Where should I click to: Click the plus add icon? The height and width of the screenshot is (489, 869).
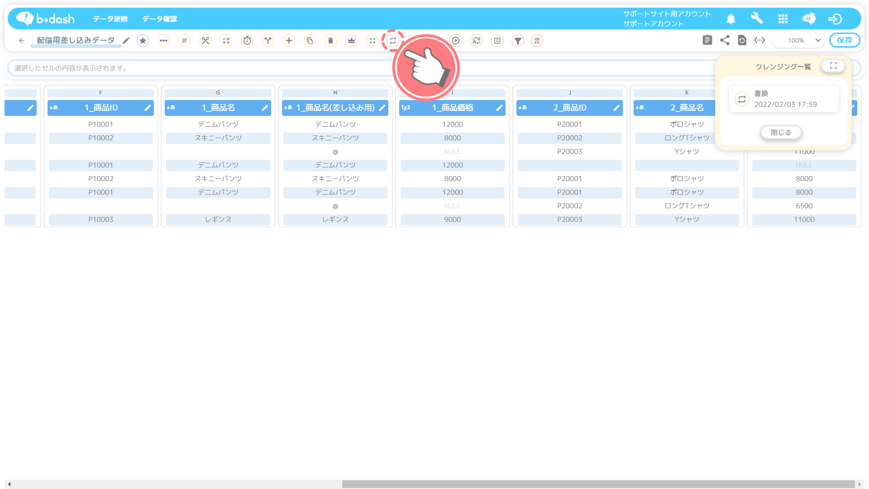(289, 40)
